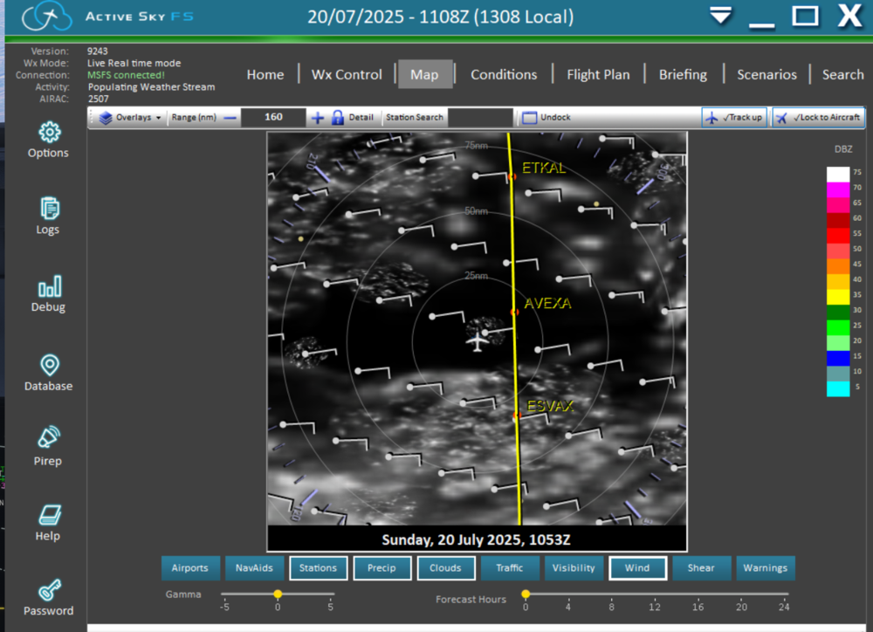
Task: Open the Pirep icon in sidebar
Action: [x=49, y=438]
